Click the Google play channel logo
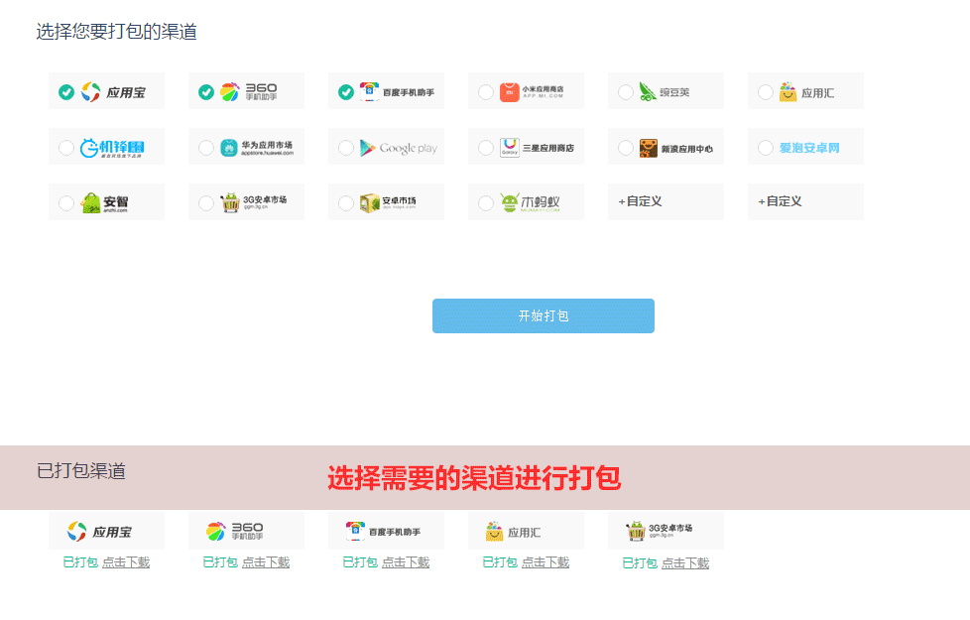 (398, 148)
